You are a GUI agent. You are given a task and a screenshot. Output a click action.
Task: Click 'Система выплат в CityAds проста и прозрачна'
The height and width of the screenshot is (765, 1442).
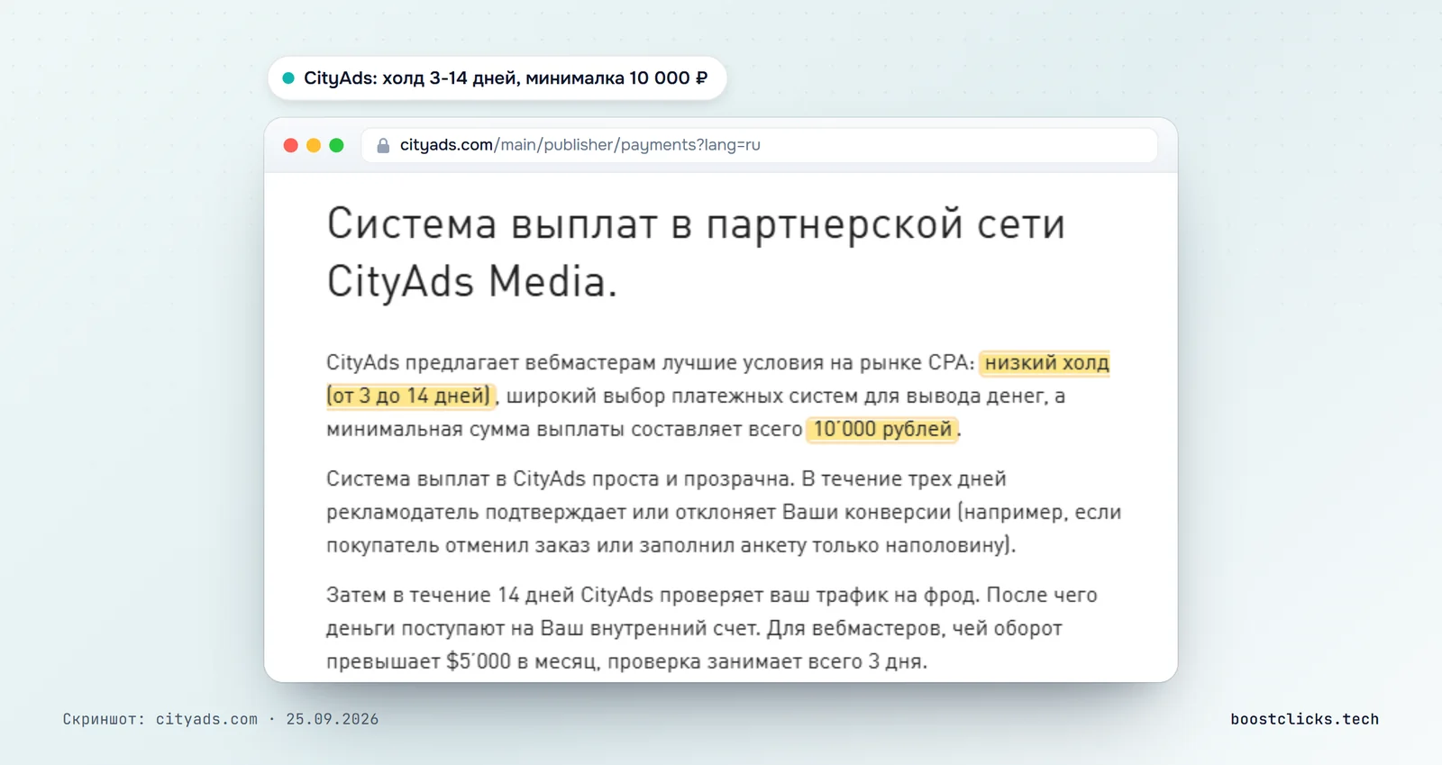[559, 478]
